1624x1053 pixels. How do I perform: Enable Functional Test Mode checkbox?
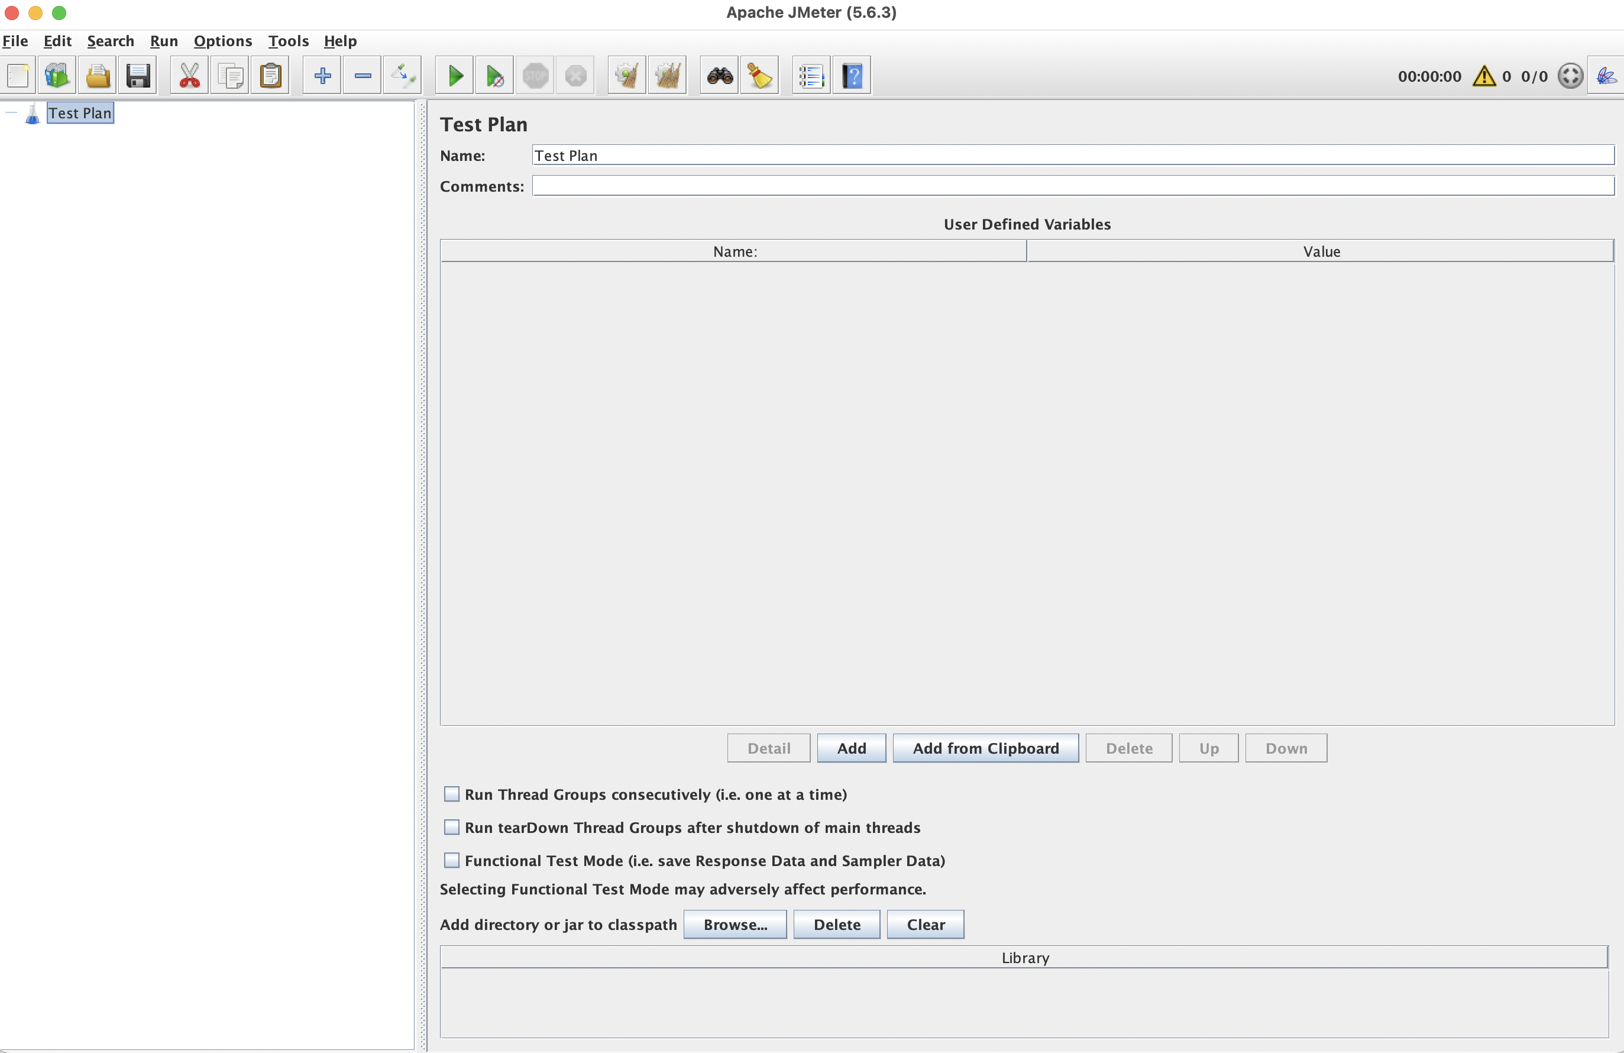pyautogui.click(x=452, y=860)
